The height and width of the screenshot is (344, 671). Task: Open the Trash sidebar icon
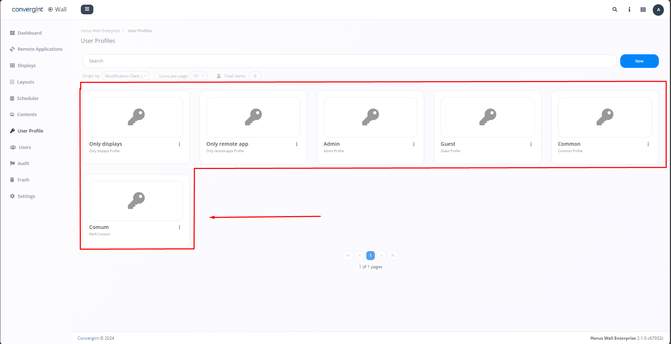coord(12,180)
